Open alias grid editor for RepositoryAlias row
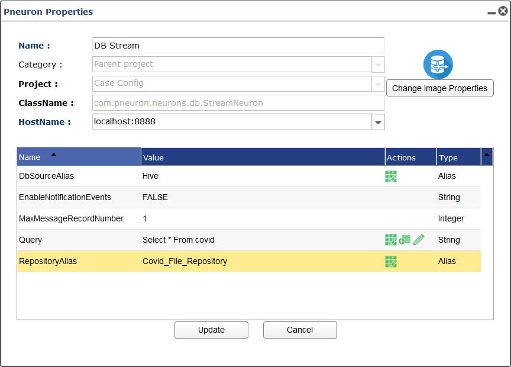 pyautogui.click(x=391, y=261)
